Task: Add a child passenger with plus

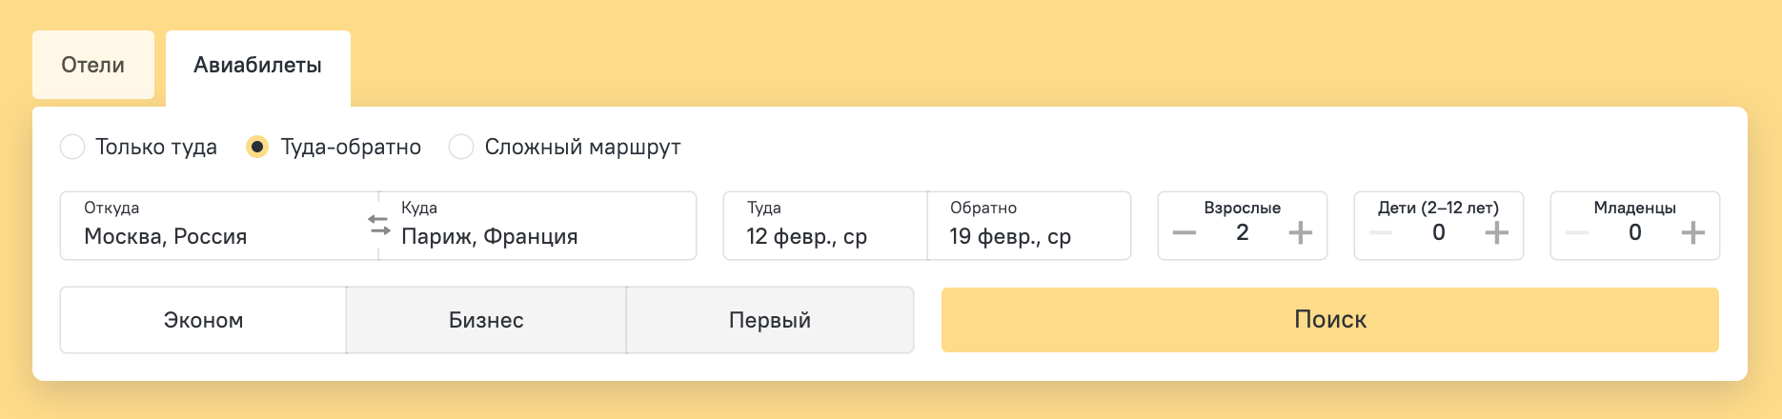Action: coord(1496,233)
